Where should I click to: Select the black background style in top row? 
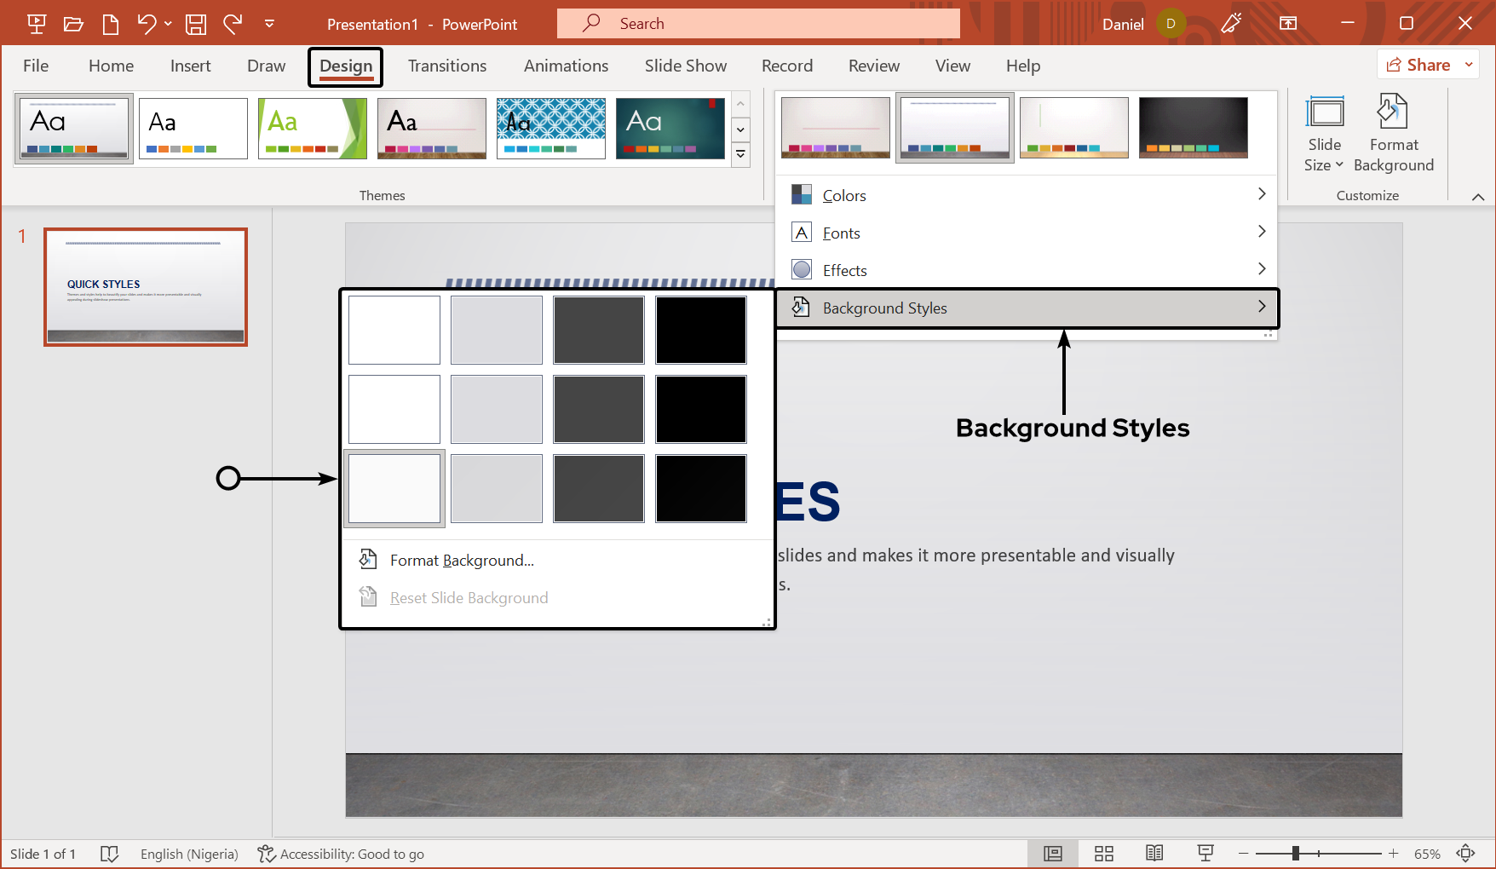pyautogui.click(x=700, y=330)
